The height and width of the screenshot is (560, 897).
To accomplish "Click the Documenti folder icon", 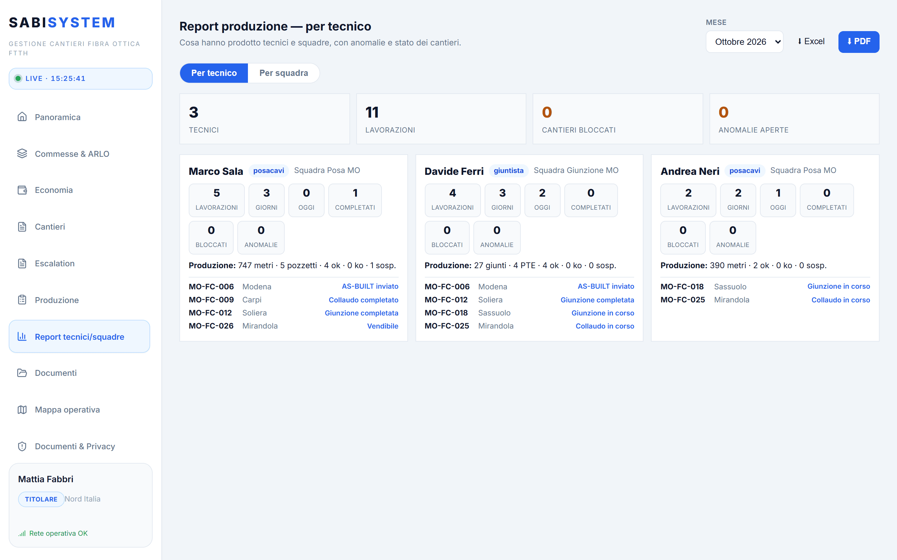I will tap(22, 373).
